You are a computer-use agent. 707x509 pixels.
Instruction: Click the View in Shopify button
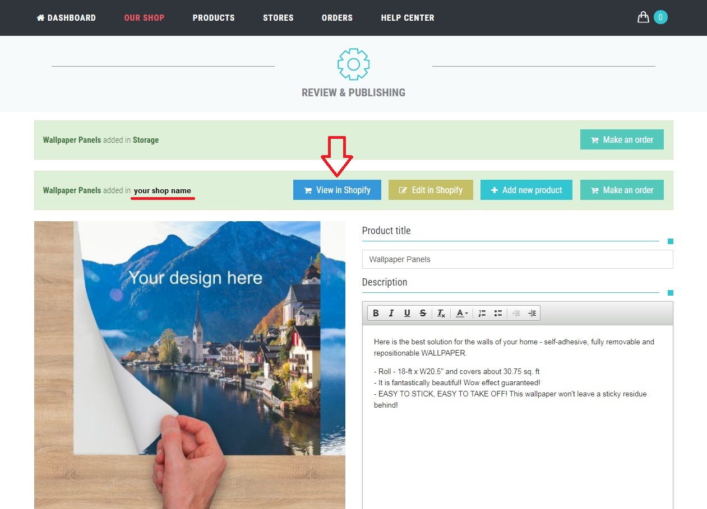pyautogui.click(x=337, y=190)
